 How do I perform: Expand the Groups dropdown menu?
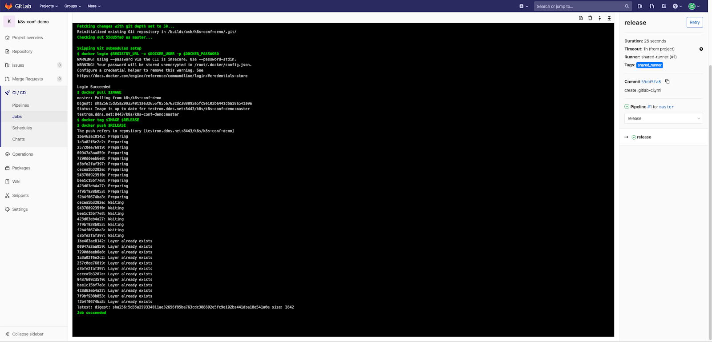(73, 6)
